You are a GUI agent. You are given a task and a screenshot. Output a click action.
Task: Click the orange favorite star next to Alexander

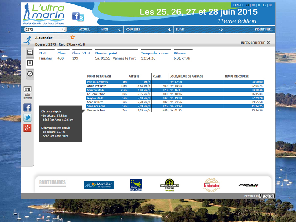pyautogui.click(x=73, y=37)
